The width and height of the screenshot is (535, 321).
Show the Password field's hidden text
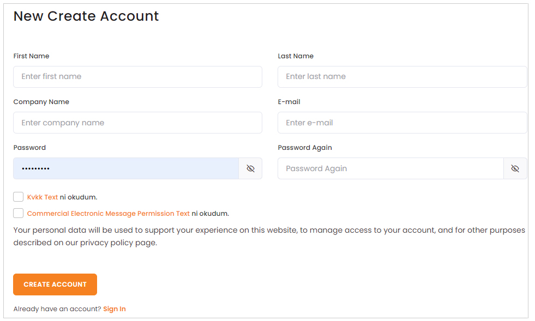[x=250, y=169]
